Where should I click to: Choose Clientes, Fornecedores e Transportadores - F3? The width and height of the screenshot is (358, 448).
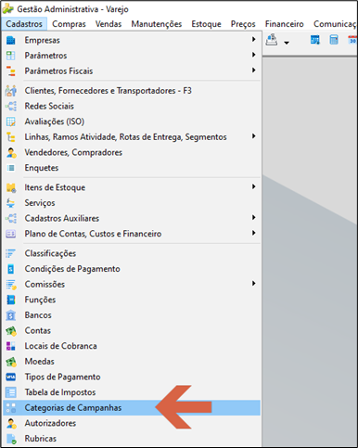(x=132, y=91)
